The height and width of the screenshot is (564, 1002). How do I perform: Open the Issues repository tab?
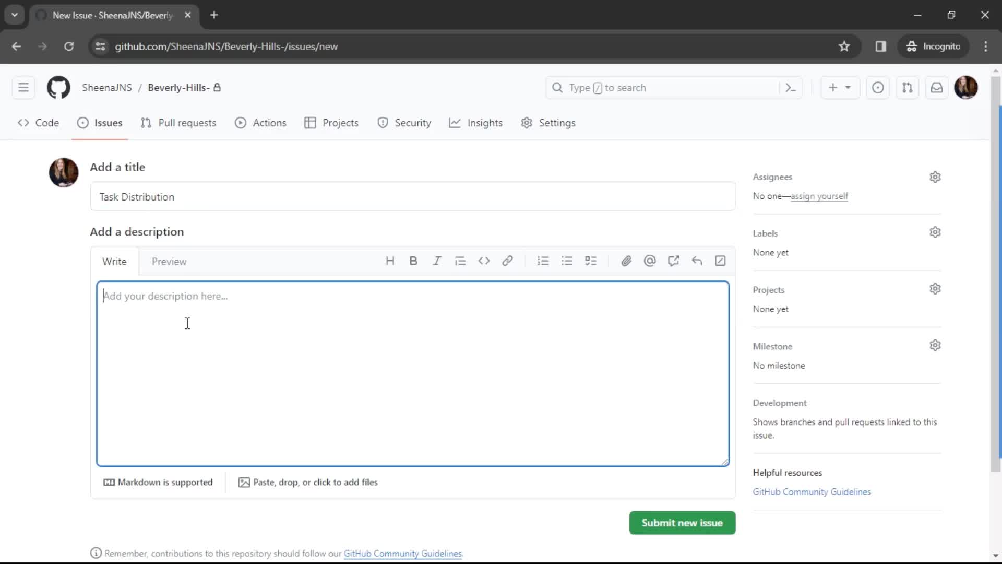click(x=100, y=123)
